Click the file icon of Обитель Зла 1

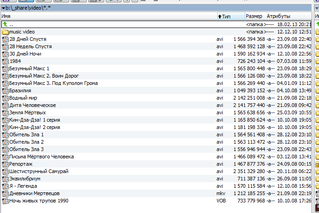click(6, 135)
